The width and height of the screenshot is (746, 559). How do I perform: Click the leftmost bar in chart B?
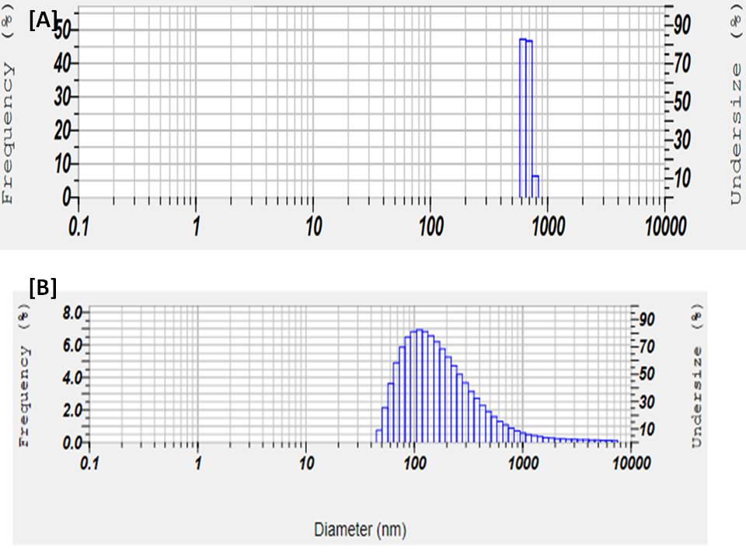pos(378,435)
